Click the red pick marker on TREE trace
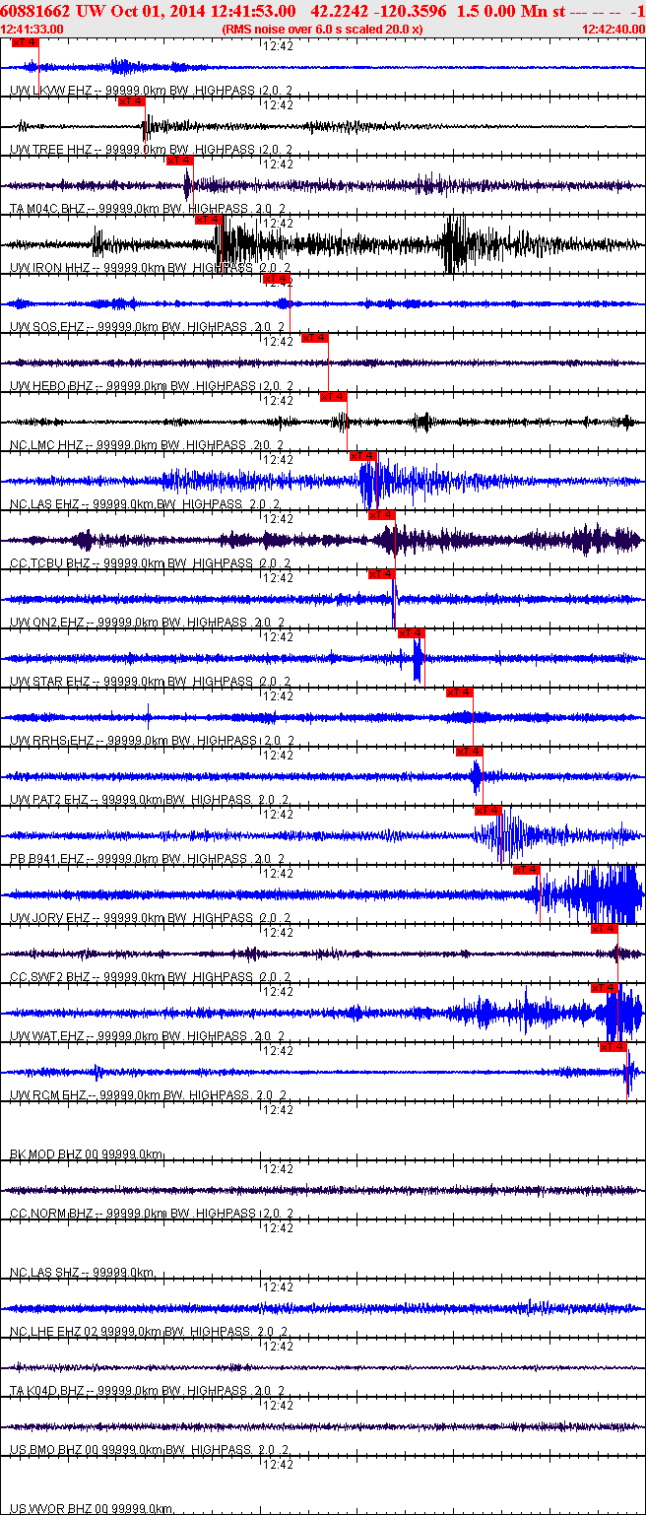 click(x=131, y=101)
